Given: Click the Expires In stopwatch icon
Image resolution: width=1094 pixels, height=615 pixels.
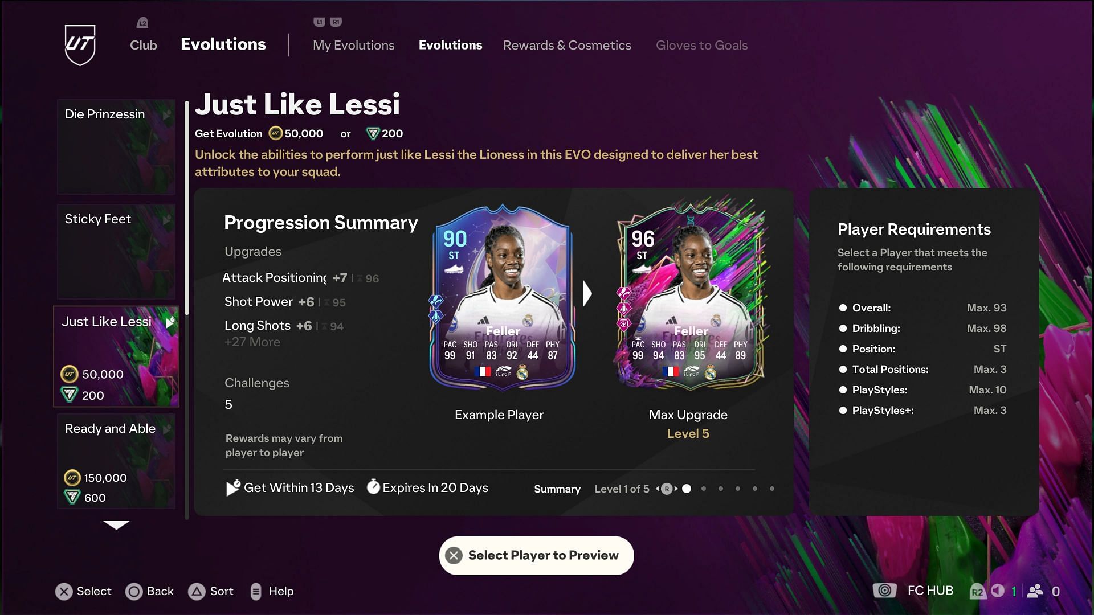Looking at the screenshot, I should click(x=373, y=487).
